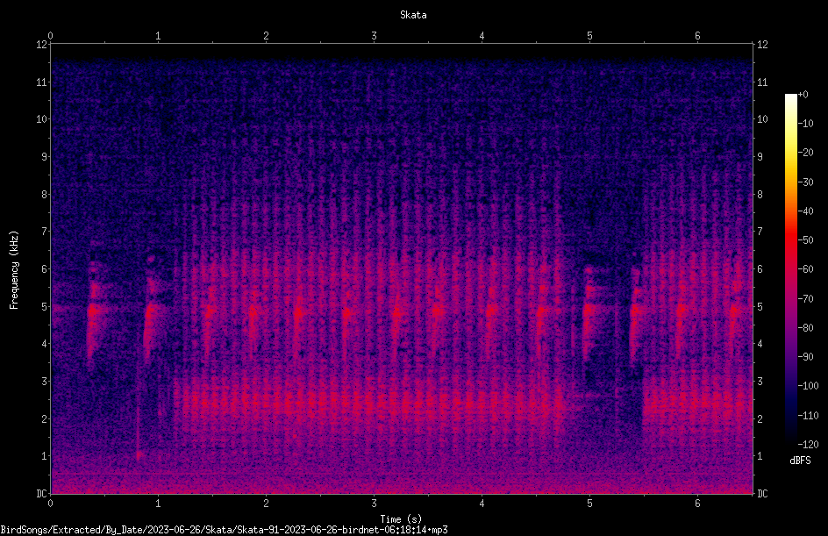Click the "-30" color scale label
The width and height of the screenshot is (828, 536).
[x=805, y=182]
